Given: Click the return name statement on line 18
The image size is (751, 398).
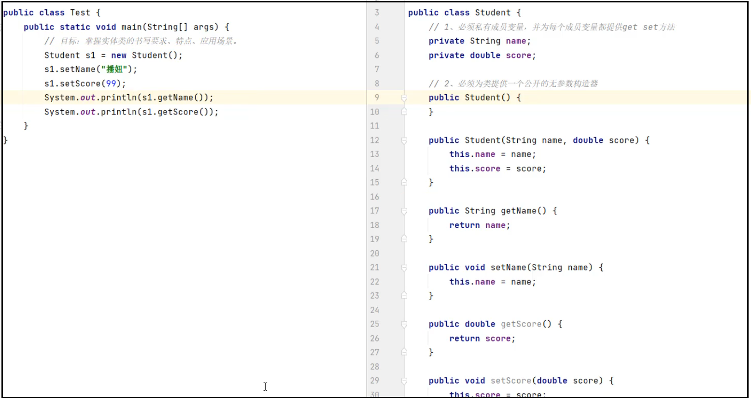Looking at the screenshot, I should [x=479, y=225].
